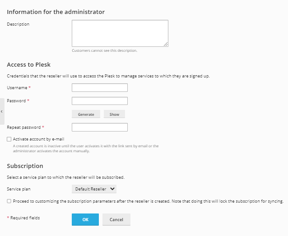Submit the form with OK
Image resolution: width=288 pixels, height=236 pixels.
click(x=85, y=219)
